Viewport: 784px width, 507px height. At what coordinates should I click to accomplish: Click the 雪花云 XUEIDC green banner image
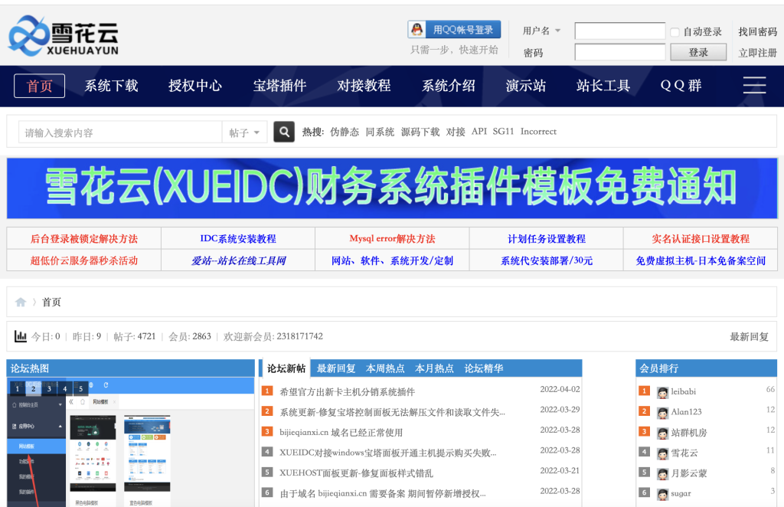[391, 187]
